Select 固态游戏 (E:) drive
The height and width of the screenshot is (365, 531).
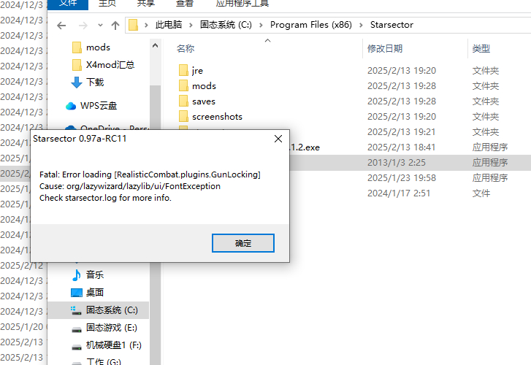pyautogui.click(x=104, y=328)
